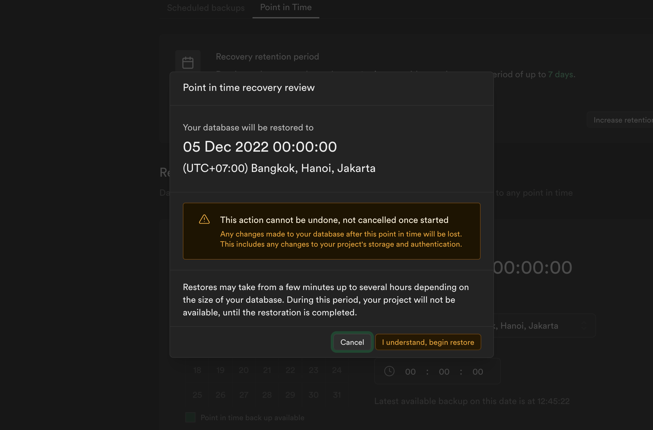Click the minutes field in the time picker
This screenshot has height=430, width=653.
(444, 371)
